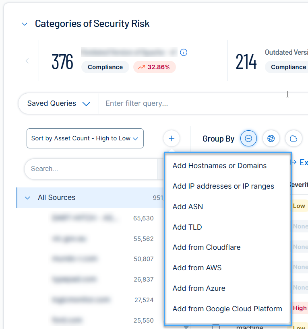Group by domain using the globe icon
Viewport: 308px width, 329px height.
tap(271, 139)
